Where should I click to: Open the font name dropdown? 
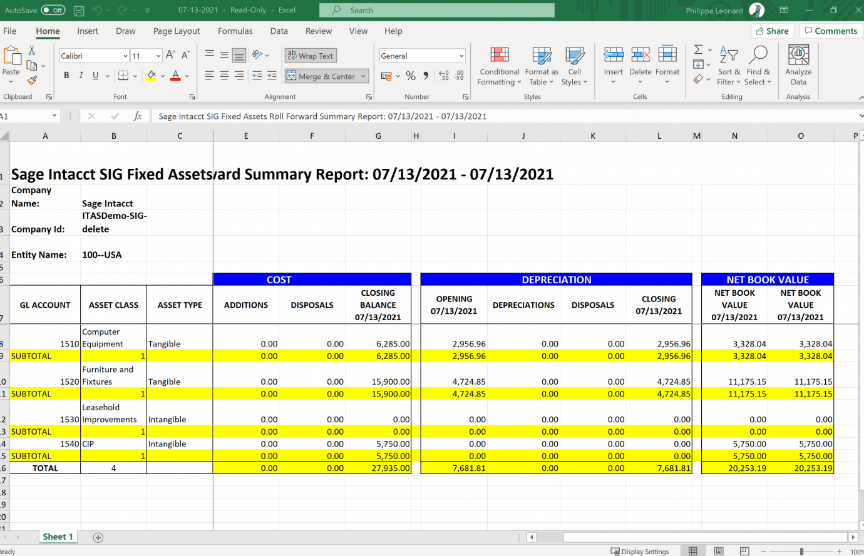point(125,56)
